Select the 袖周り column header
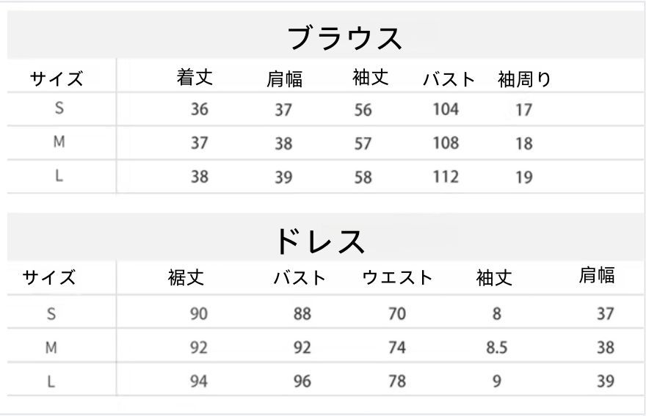Screen dimensions: 646x416 point(524,79)
